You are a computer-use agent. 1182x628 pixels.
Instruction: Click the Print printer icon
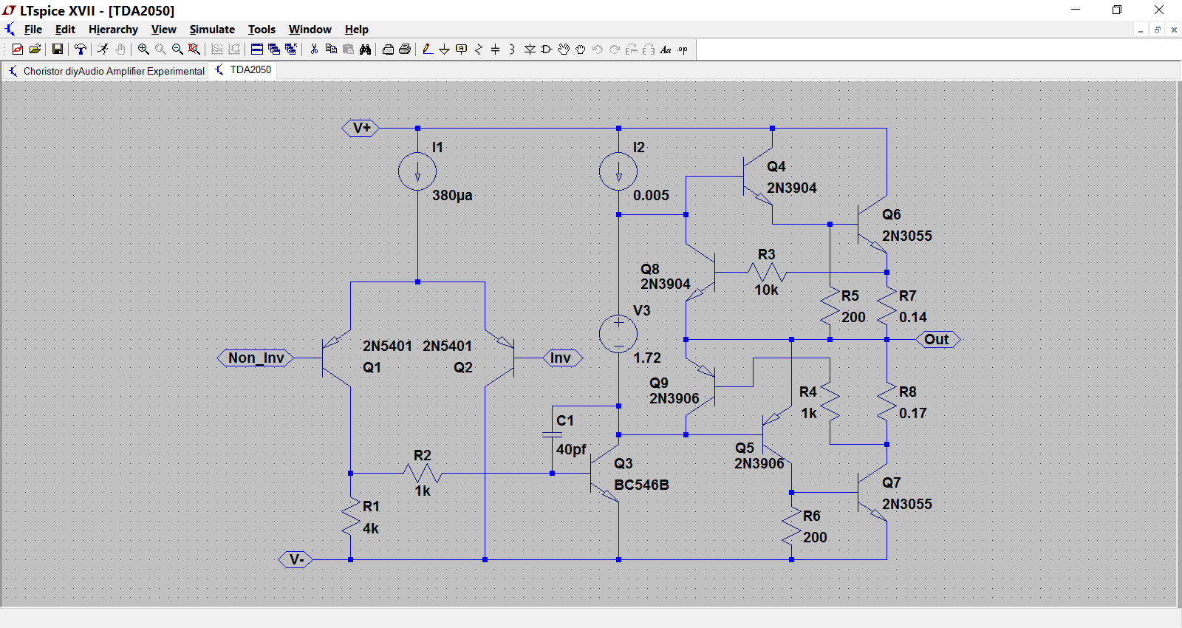[x=405, y=50]
